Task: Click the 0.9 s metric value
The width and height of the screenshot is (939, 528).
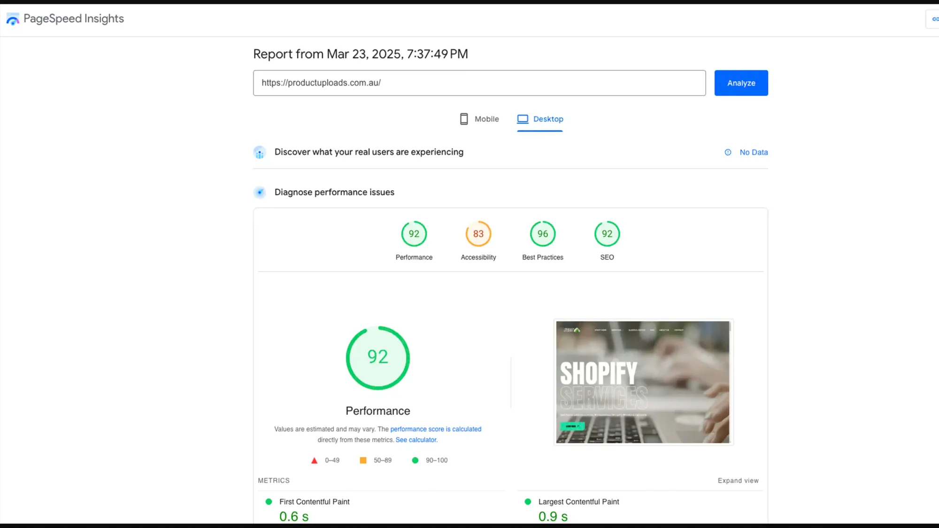Action: pos(553,516)
